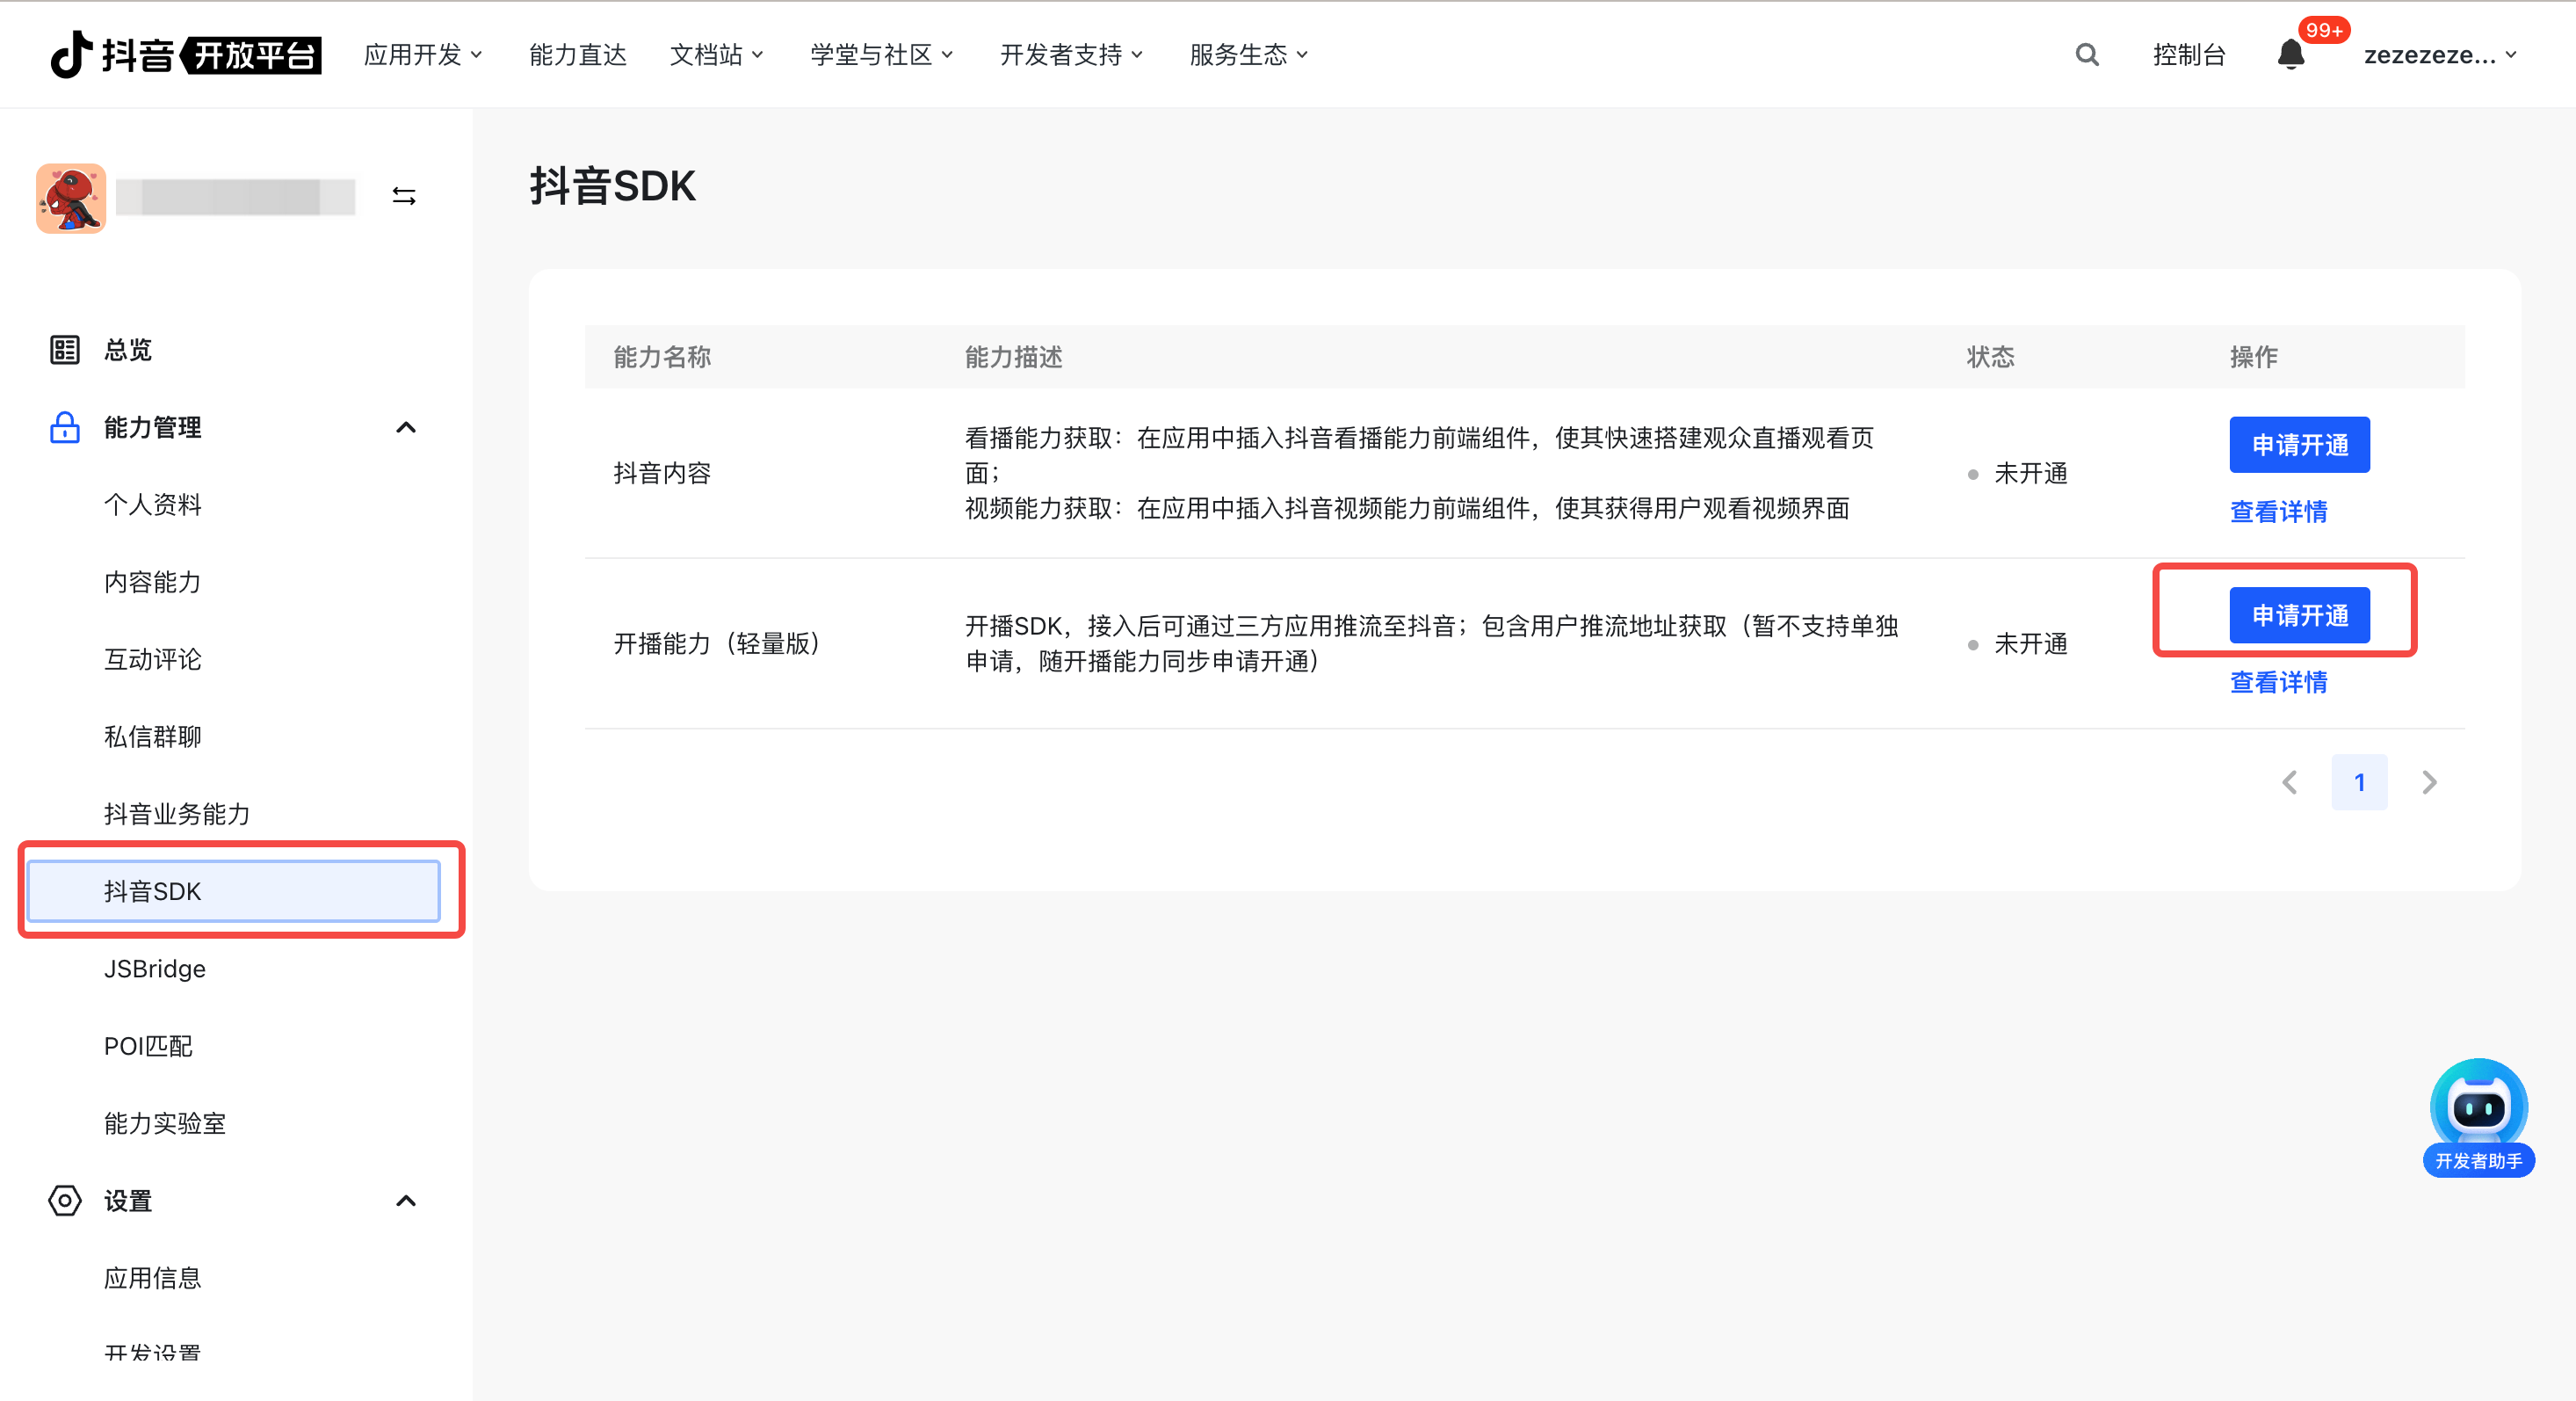Click the 开播SDK description text

pos(1431,642)
